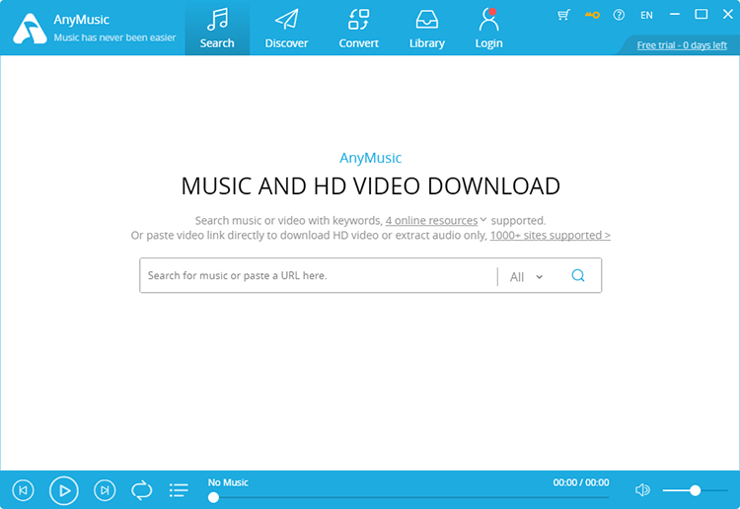
Task: Start playback with the play button
Action: click(x=64, y=490)
